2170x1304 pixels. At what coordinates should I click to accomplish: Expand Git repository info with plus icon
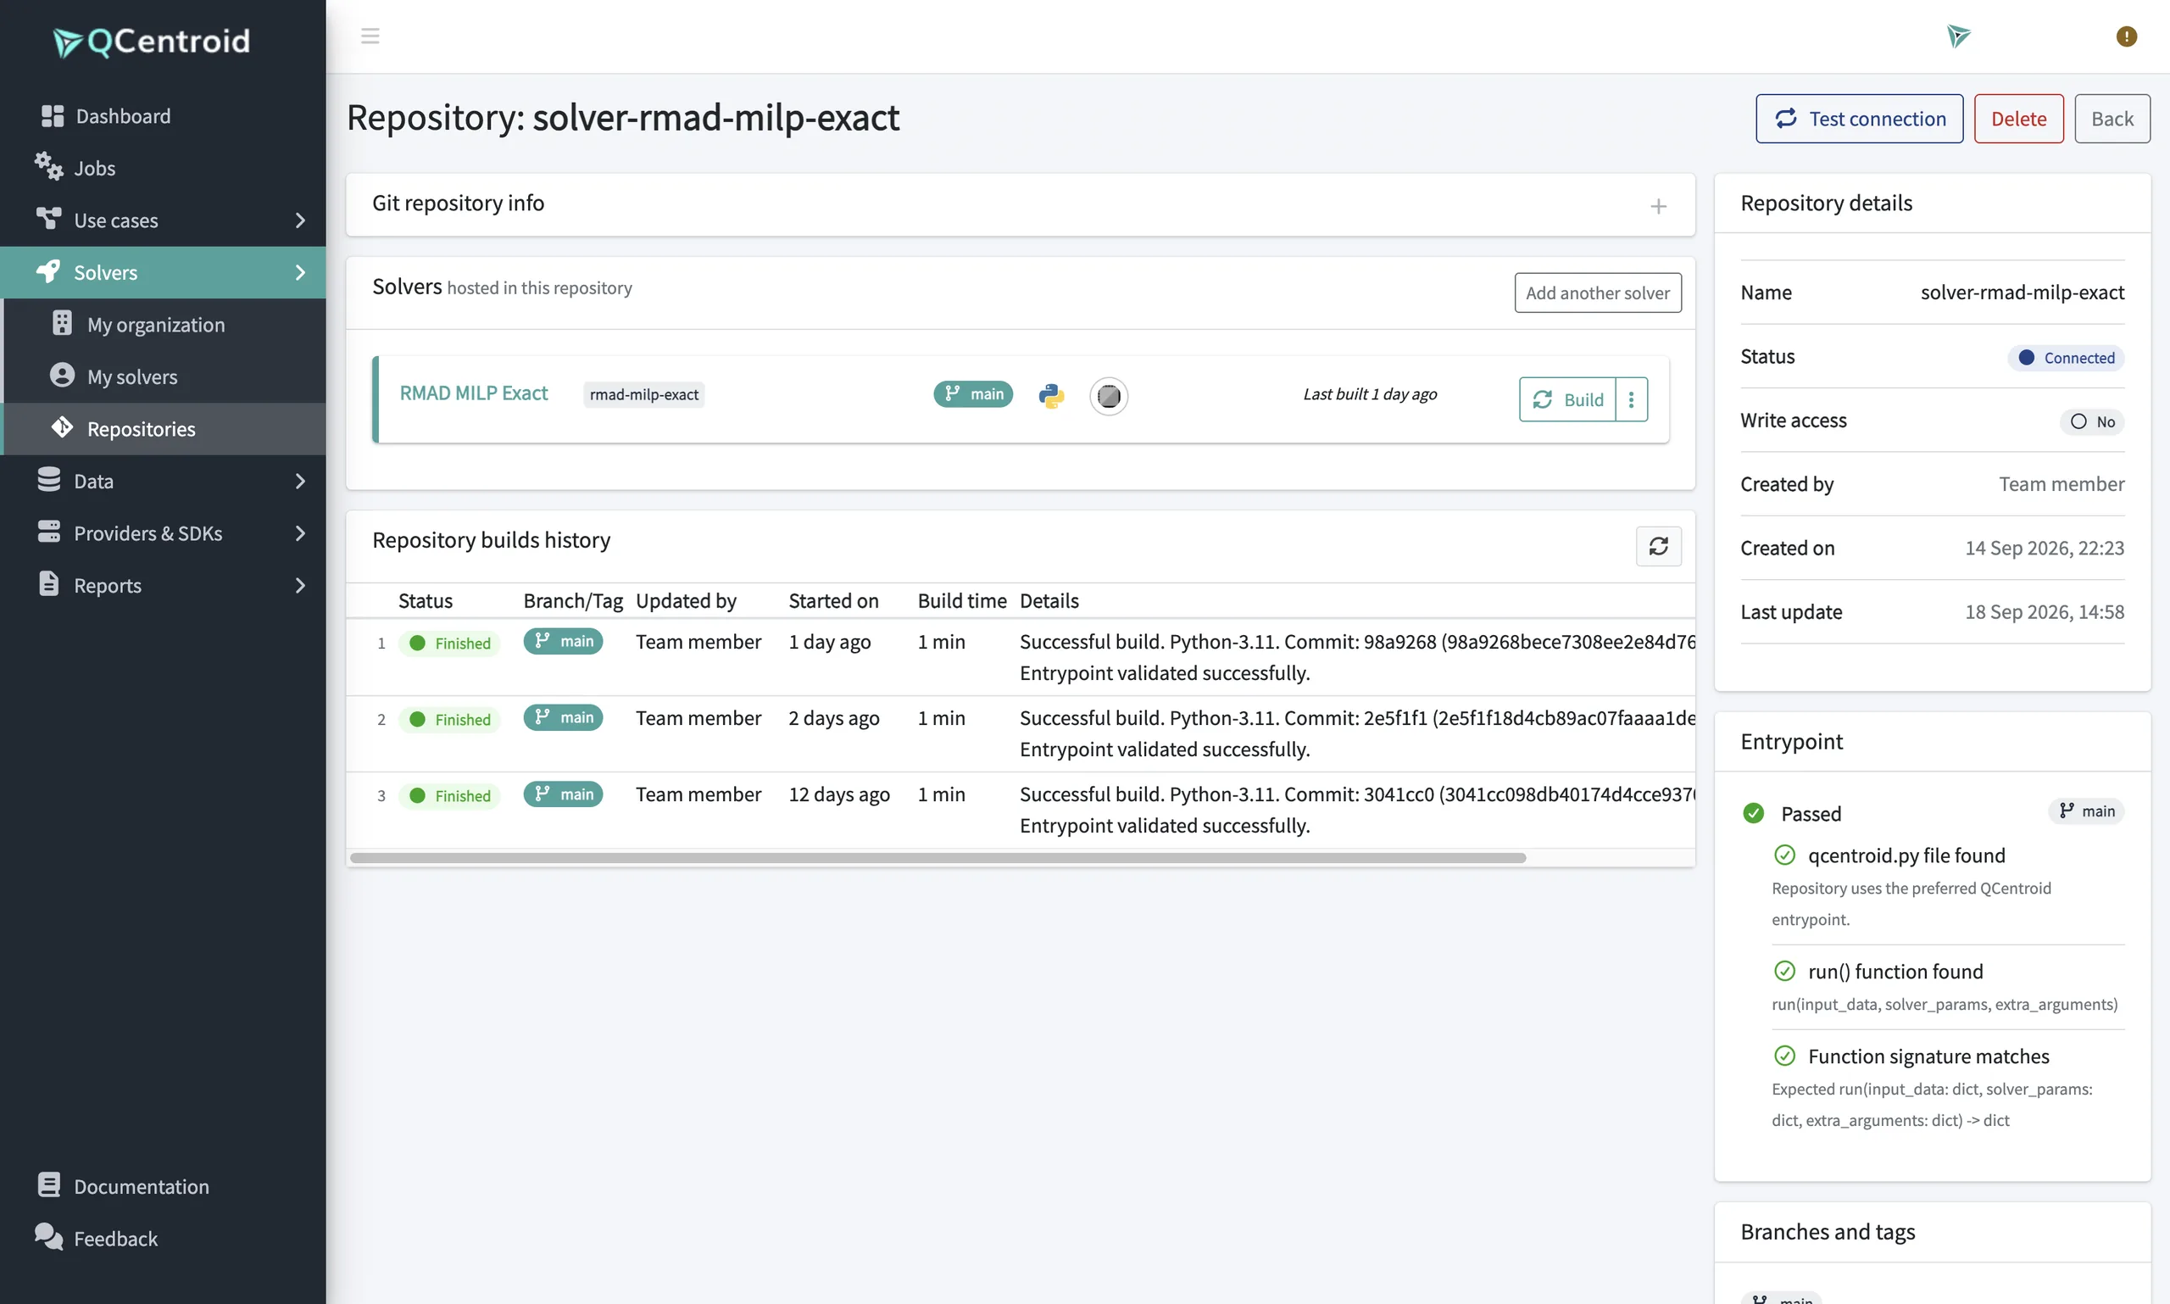[x=1658, y=206]
